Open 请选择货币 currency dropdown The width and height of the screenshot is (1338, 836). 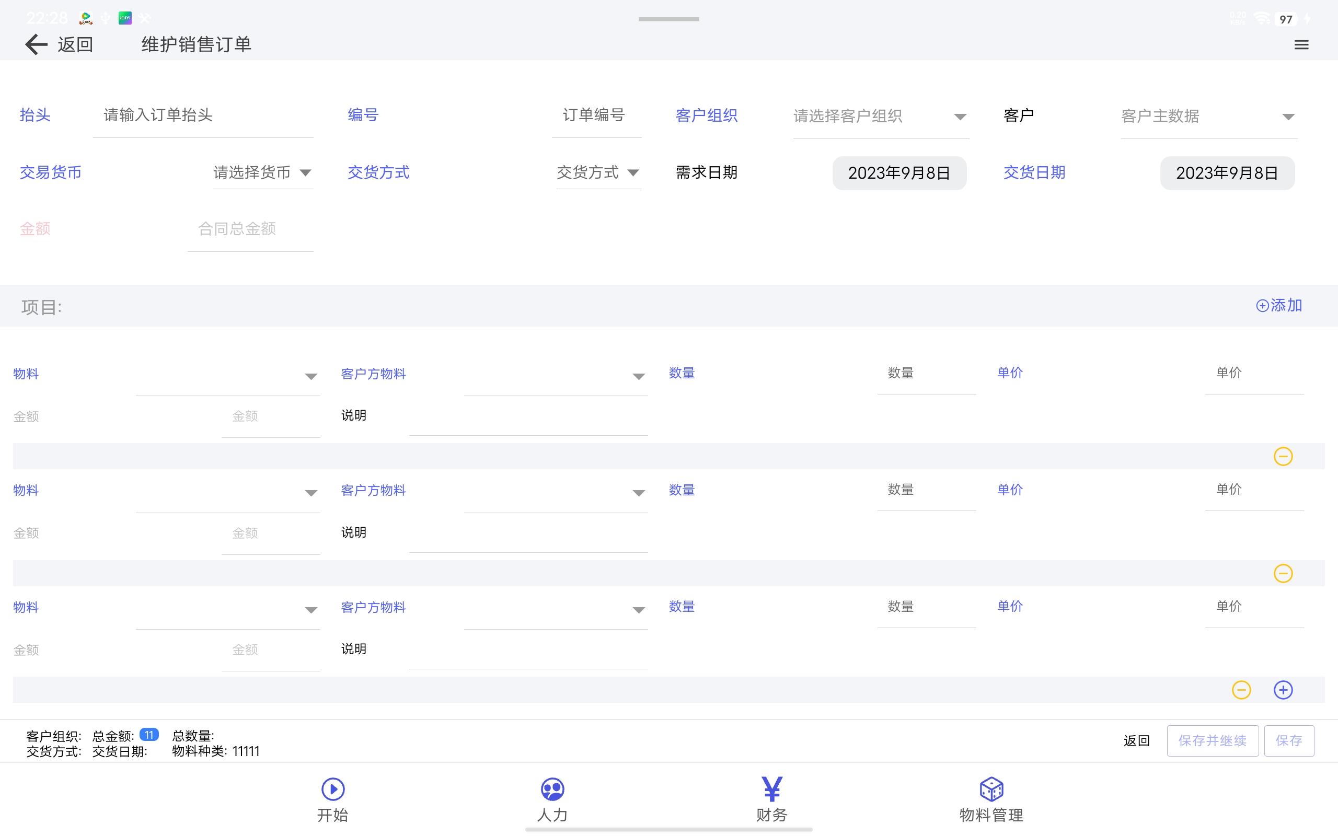pyautogui.click(x=262, y=172)
